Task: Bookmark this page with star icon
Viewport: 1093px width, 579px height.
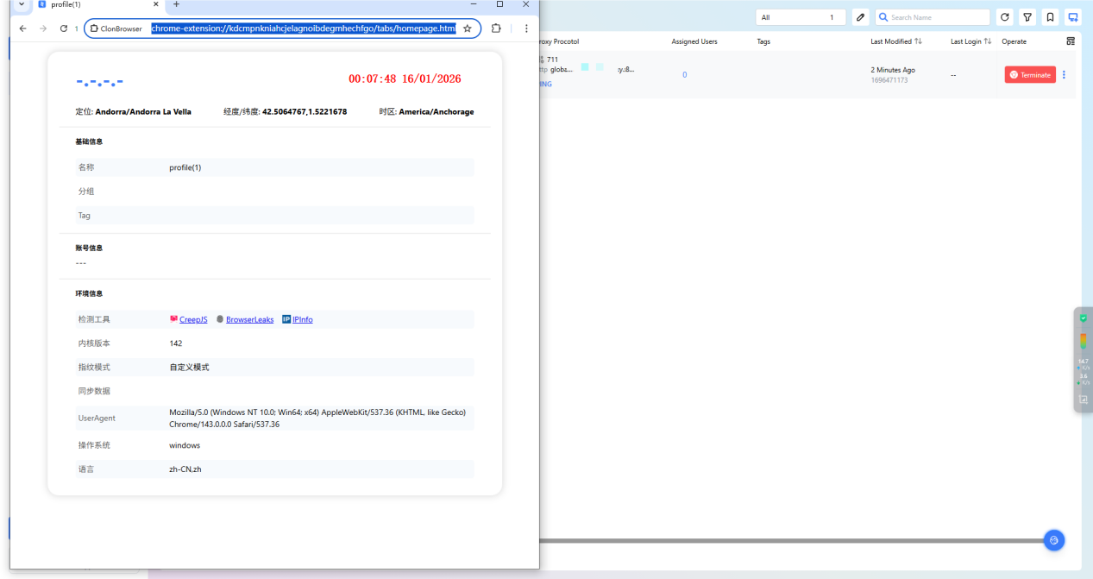Action: coord(468,28)
